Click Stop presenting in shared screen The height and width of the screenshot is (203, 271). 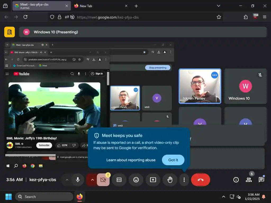(x=158, y=68)
